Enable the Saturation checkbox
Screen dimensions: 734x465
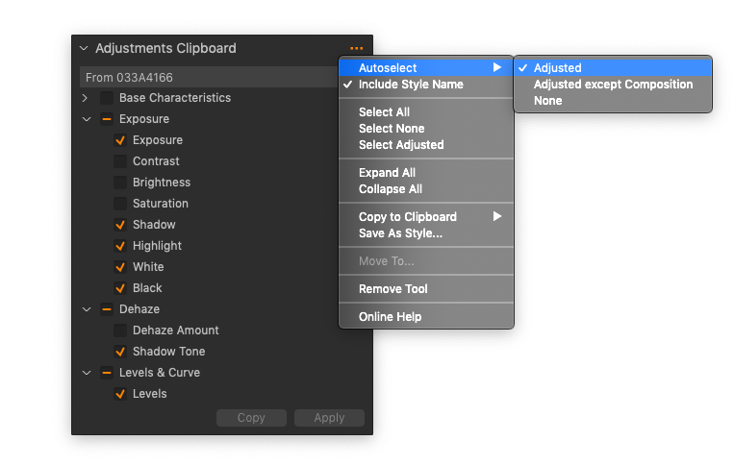[x=120, y=204]
